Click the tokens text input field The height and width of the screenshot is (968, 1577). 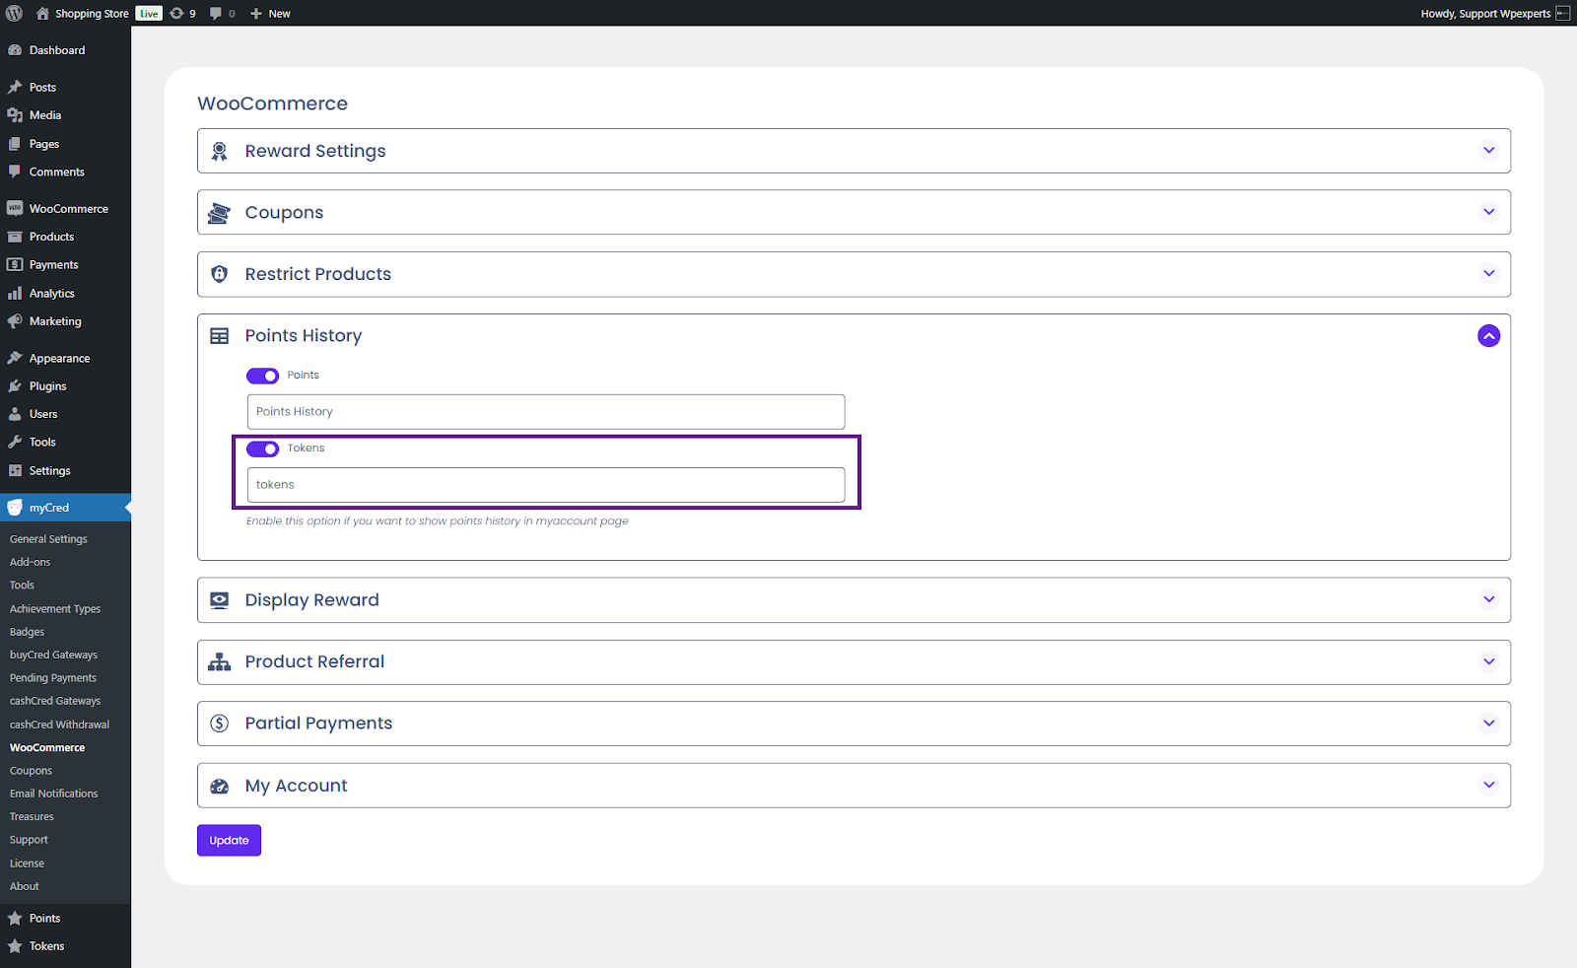pyautogui.click(x=545, y=485)
